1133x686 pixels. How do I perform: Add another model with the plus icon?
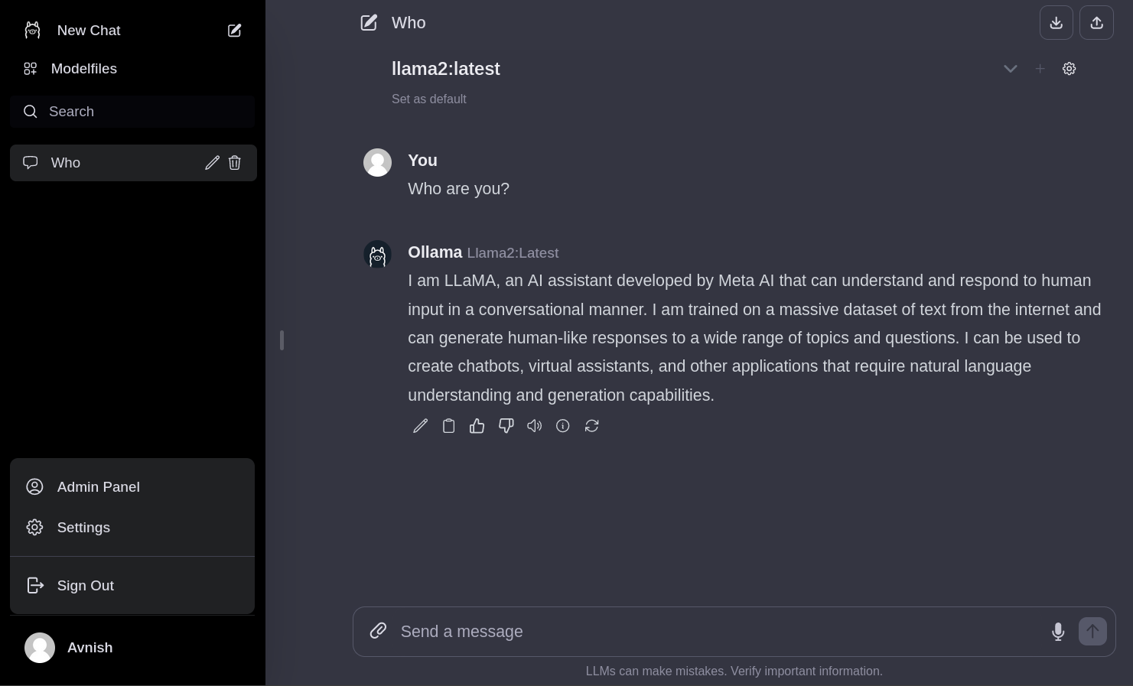(x=1040, y=69)
